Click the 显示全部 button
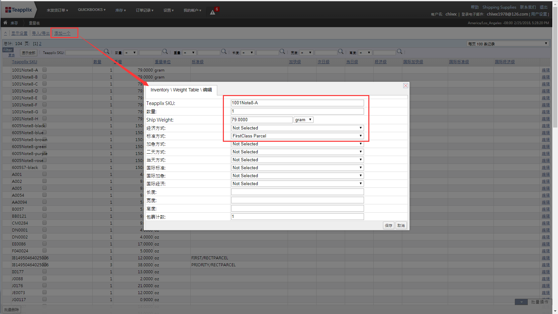Viewport: 558px width, 314px height. [29, 53]
